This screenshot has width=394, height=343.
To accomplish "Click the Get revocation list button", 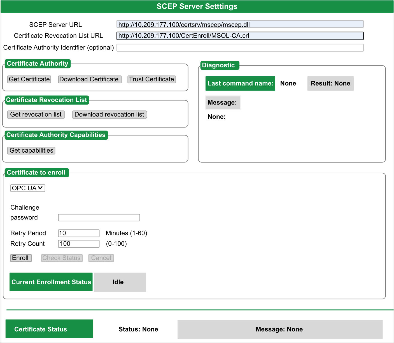I will pyautogui.click(x=36, y=115).
